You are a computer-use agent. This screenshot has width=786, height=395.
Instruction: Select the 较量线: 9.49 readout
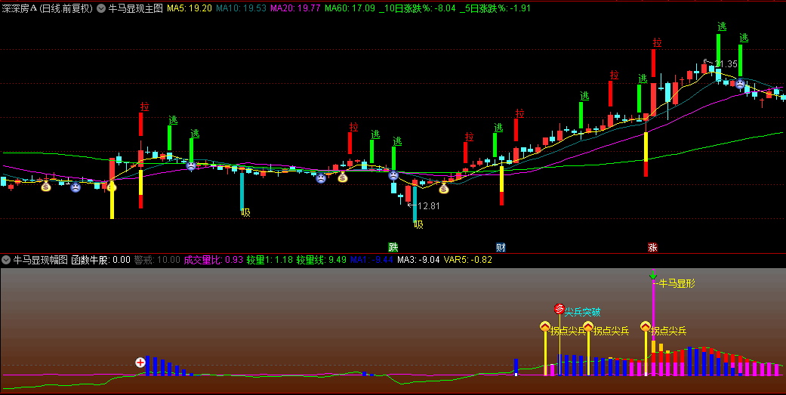[x=322, y=260]
